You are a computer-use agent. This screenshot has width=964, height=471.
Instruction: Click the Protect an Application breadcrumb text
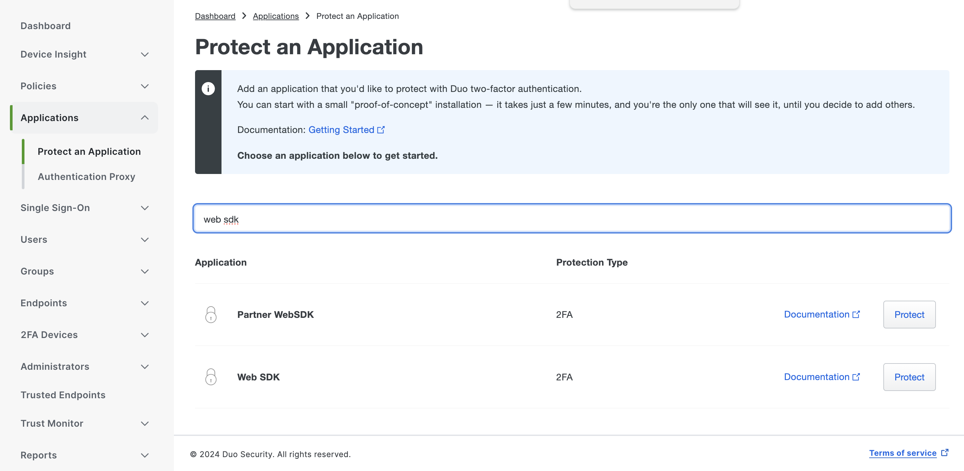point(357,16)
